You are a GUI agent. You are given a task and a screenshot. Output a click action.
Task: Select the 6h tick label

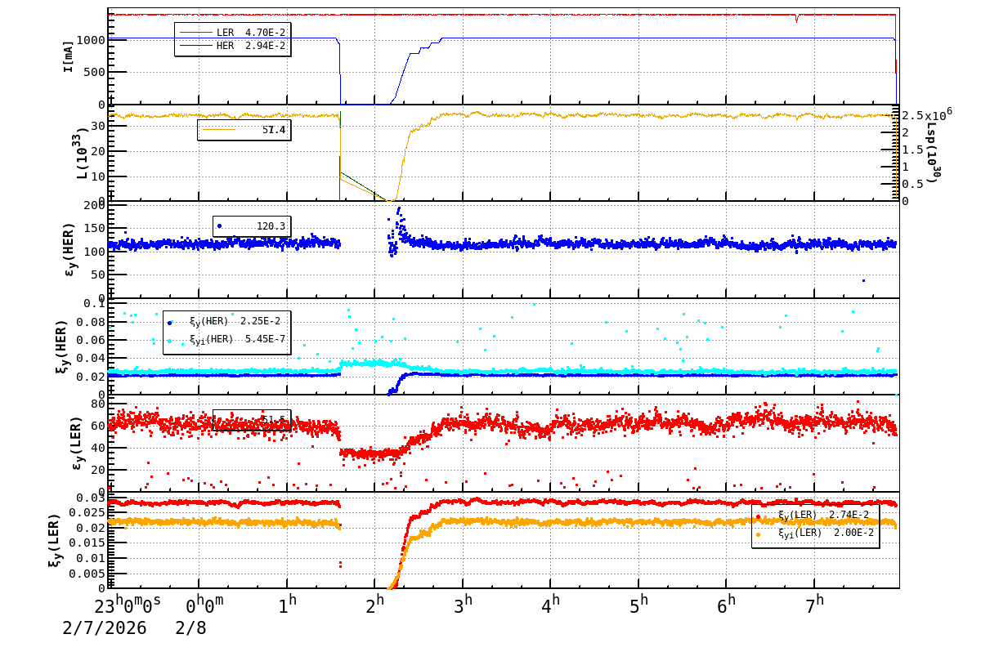pos(727,606)
